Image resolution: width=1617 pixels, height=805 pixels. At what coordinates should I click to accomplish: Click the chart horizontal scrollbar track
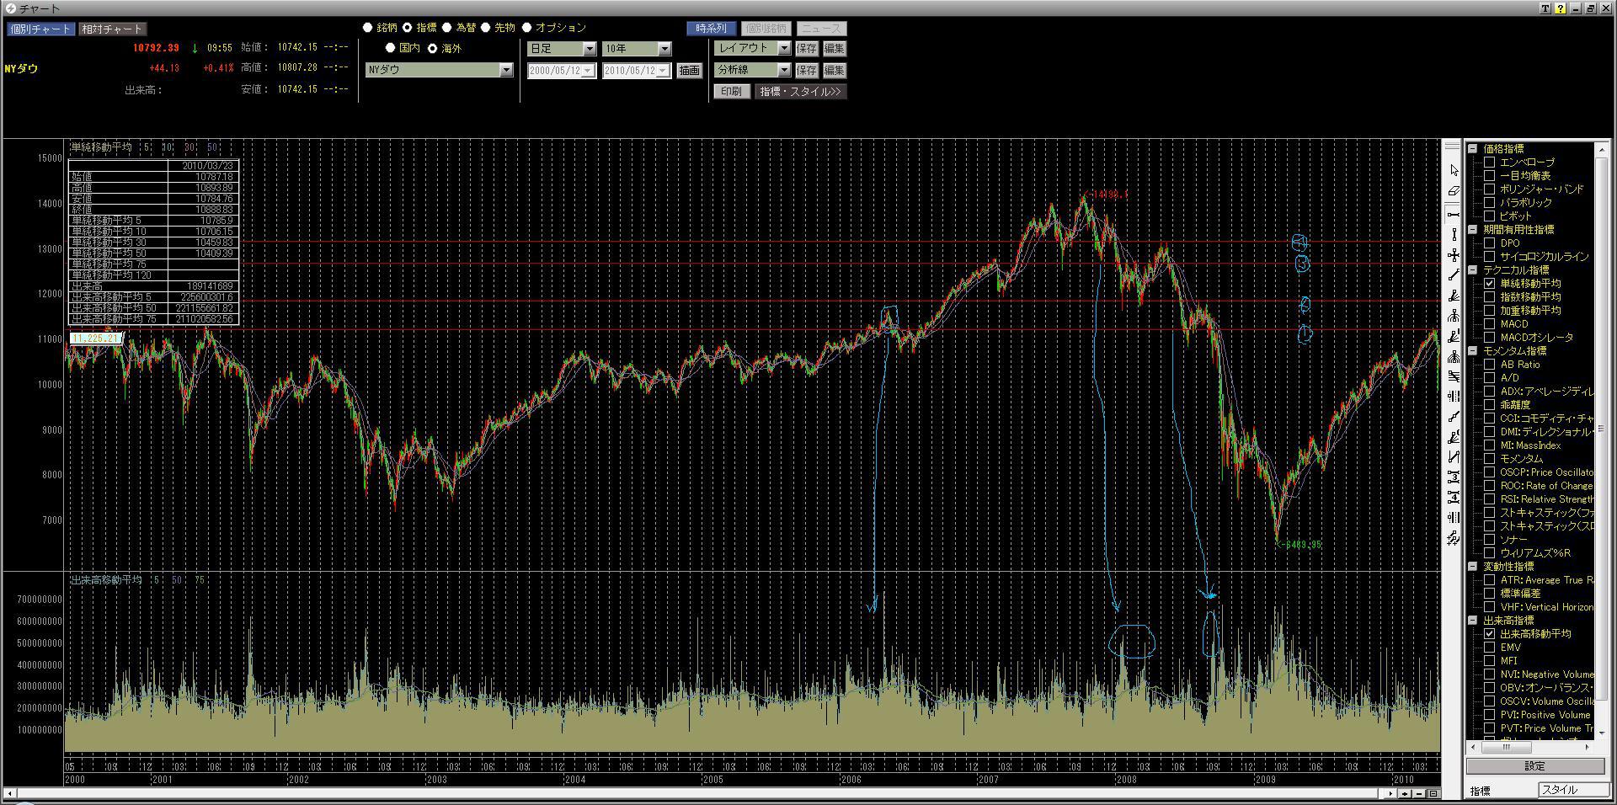point(699,793)
